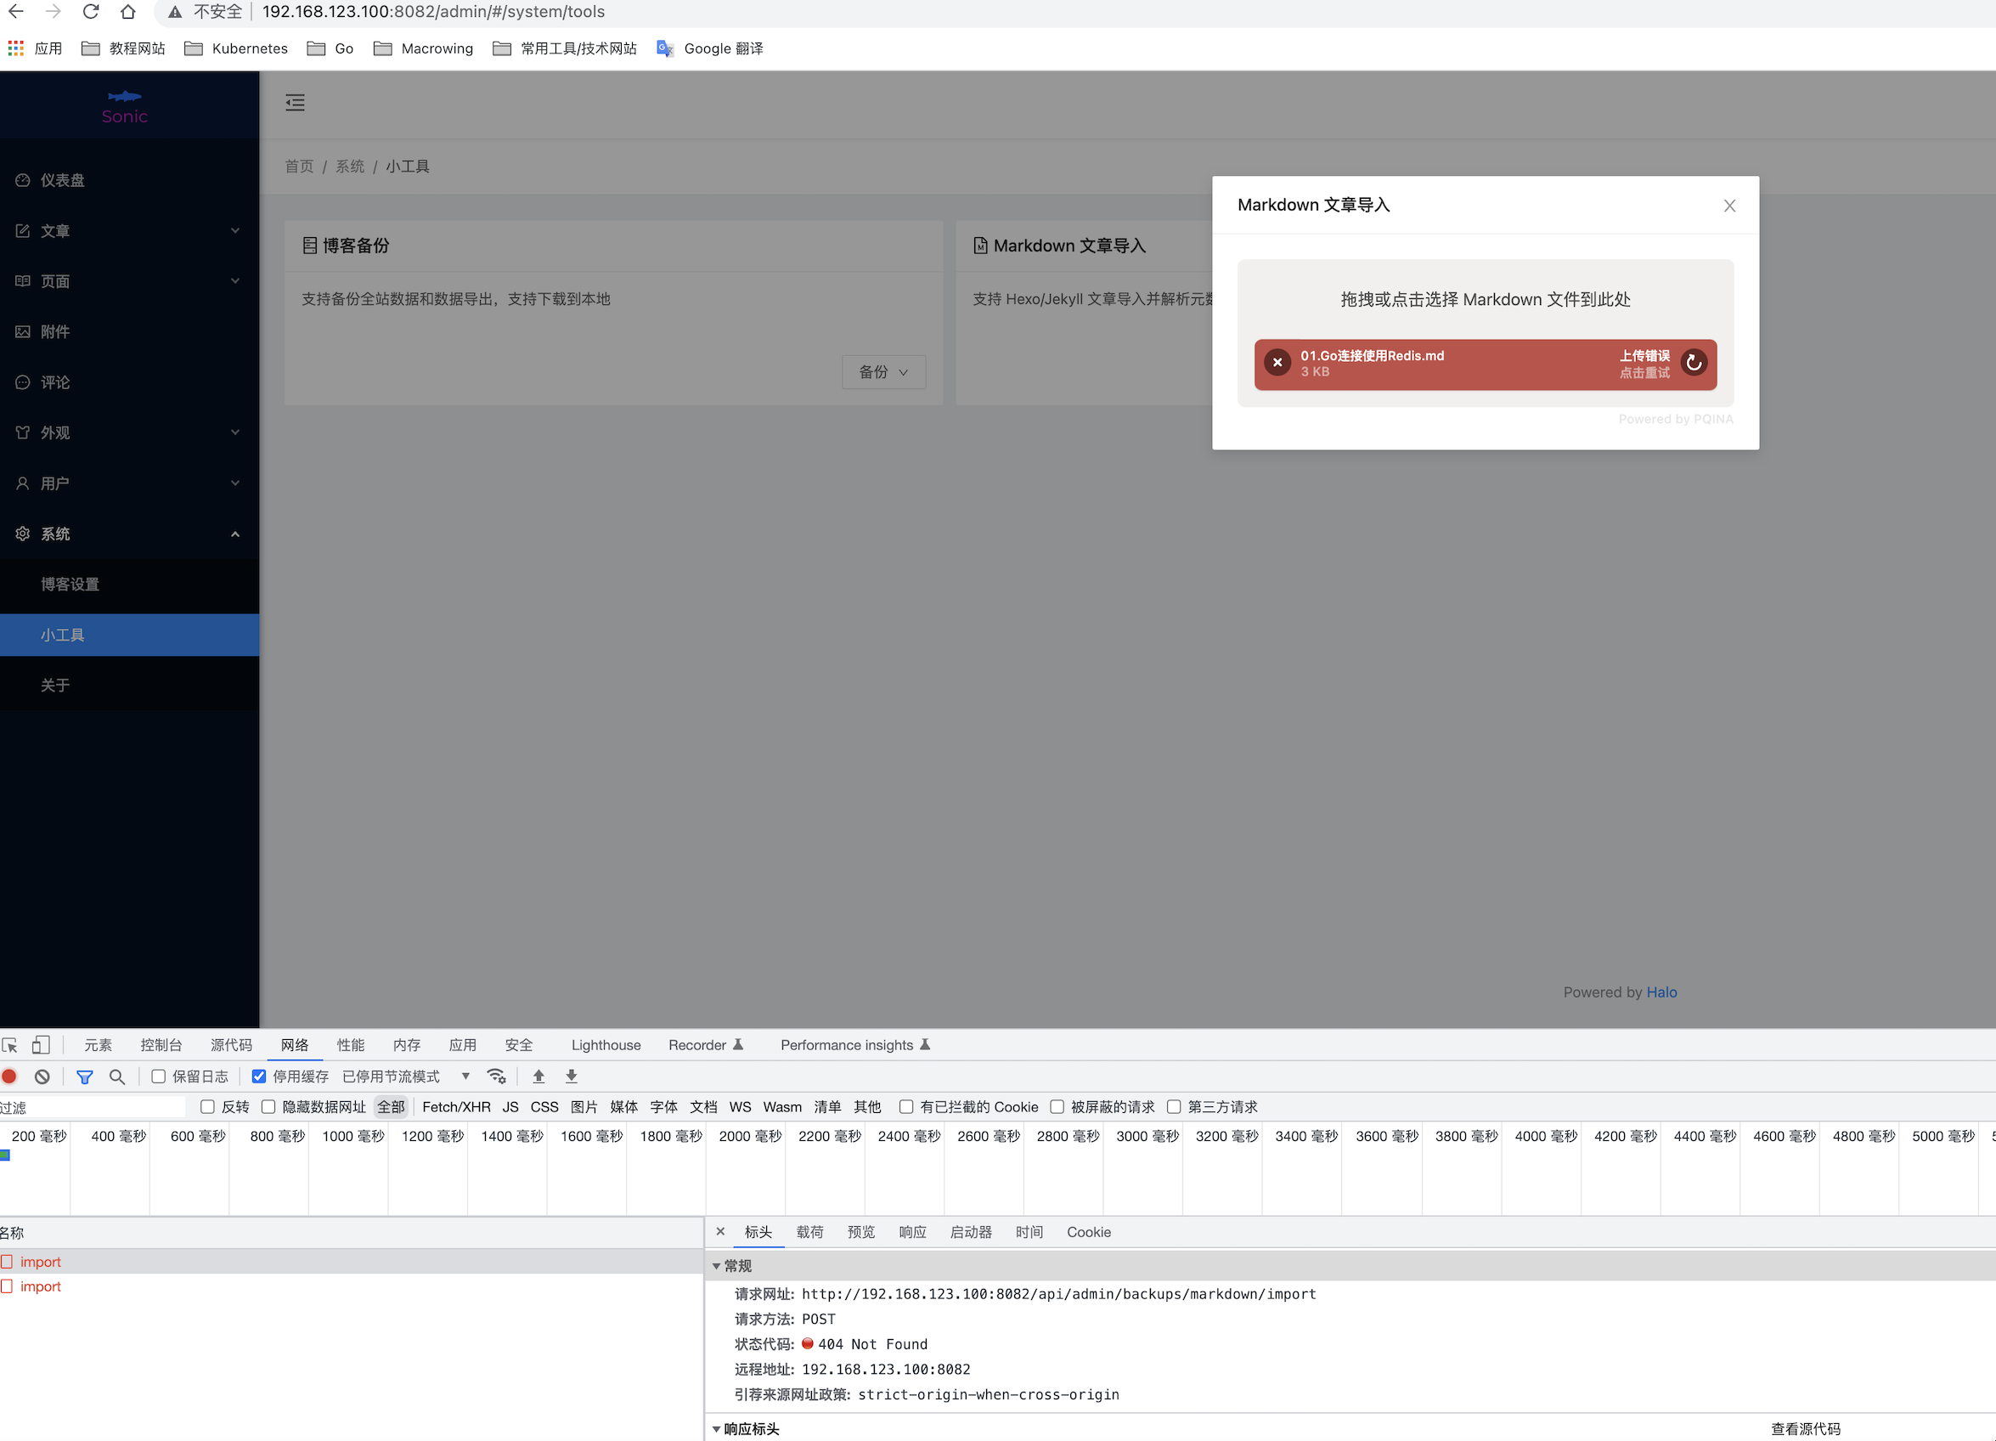Collapse the 系统 sidebar menu
The width and height of the screenshot is (1996, 1441).
[x=129, y=534]
